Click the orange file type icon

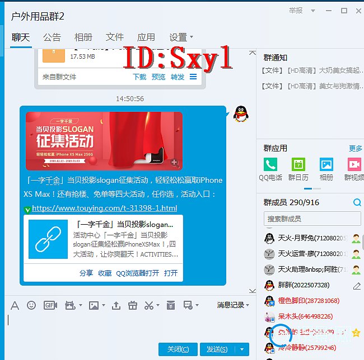click(54, 55)
